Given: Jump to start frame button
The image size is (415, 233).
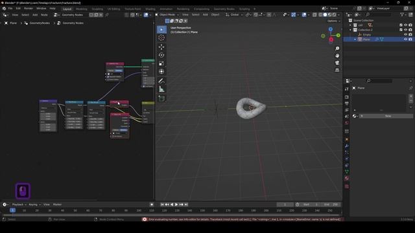Looking at the screenshot, I should click(162, 205).
